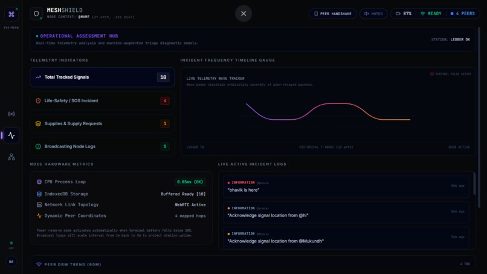The height and width of the screenshot is (274, 487).
Task: Click the 55m ago timestamp
Action: point(457,212)
